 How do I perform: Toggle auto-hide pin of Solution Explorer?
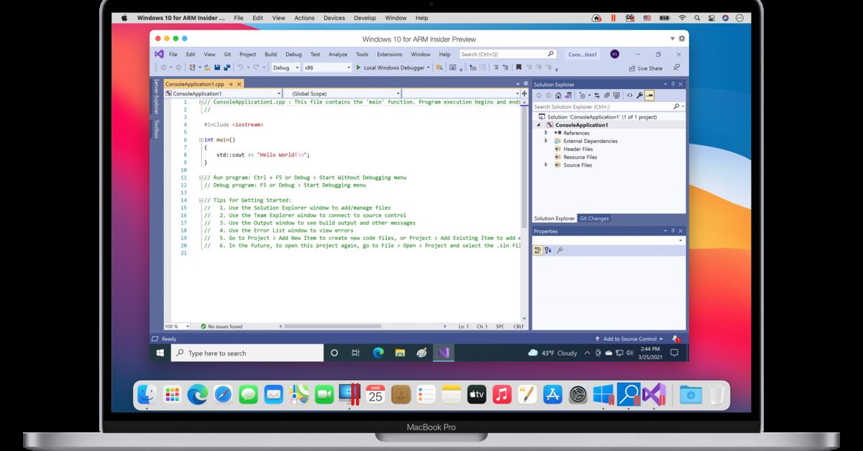click(x=674, y=84)
